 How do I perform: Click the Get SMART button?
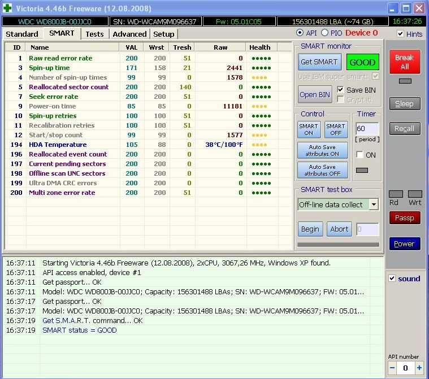[319, 62]
